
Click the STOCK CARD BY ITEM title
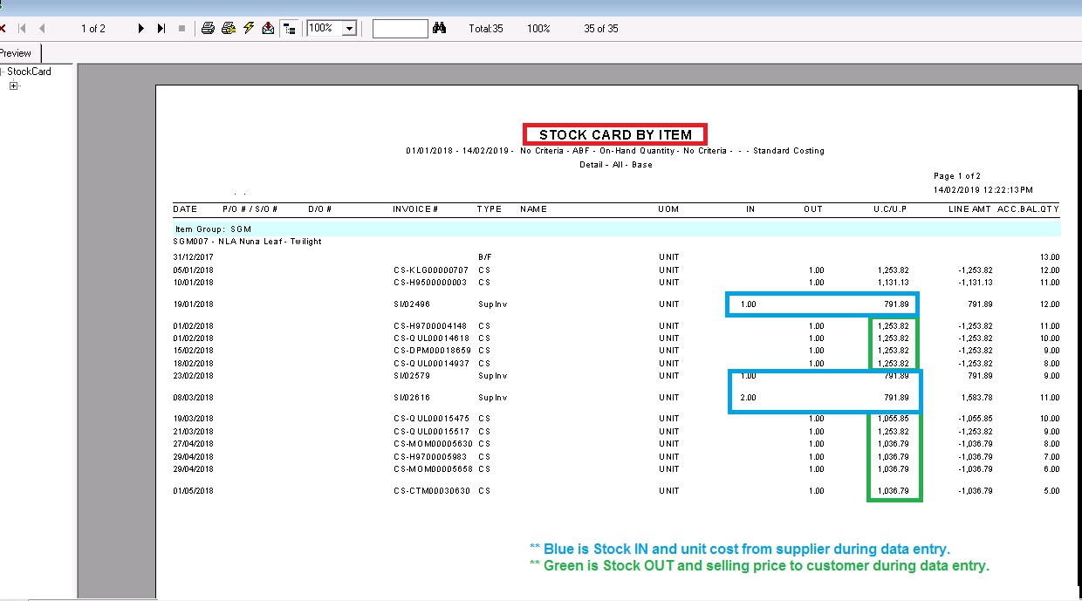tap(614, 134)
